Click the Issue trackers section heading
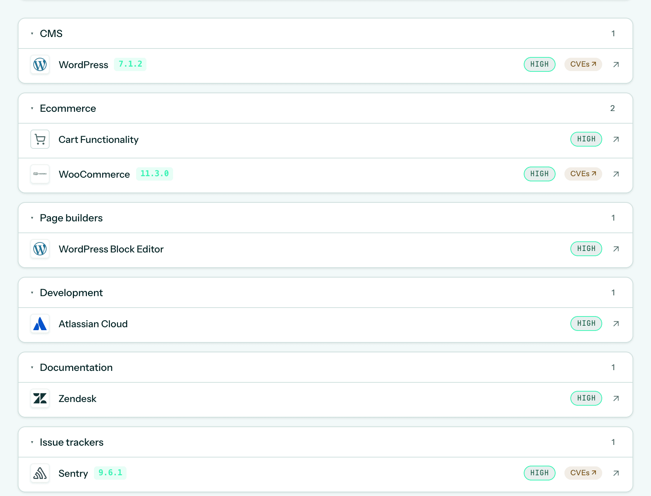This screenshot has height=496, width=651. click(x=72, y=442)
